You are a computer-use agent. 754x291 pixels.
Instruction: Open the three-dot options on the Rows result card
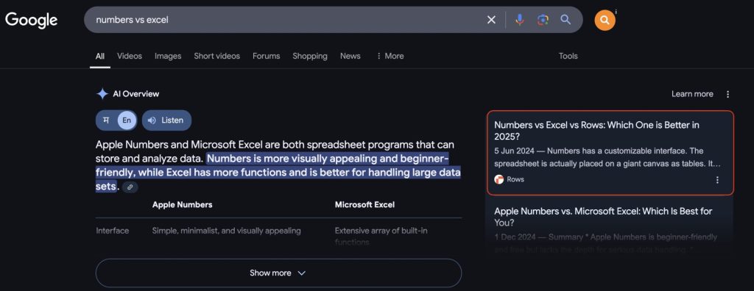pyautogui.click(x=717, y=179)
